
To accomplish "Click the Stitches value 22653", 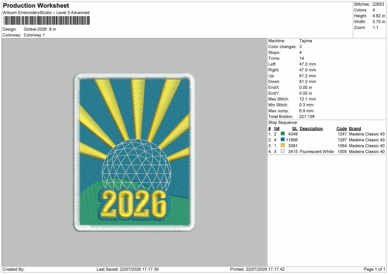I will tap(378, 4).
